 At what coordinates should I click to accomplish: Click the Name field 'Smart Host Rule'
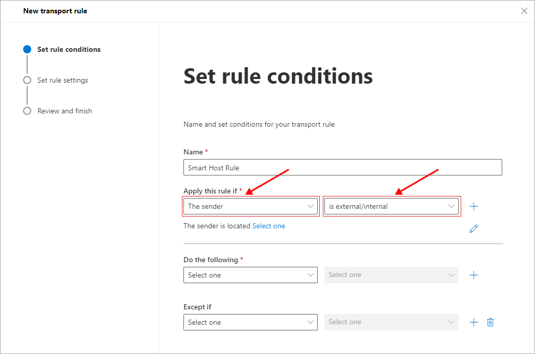pos(342,168)
